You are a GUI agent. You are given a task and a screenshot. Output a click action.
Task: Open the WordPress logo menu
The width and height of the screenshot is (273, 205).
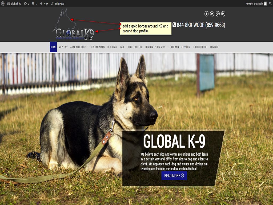(x=3, y=3)
